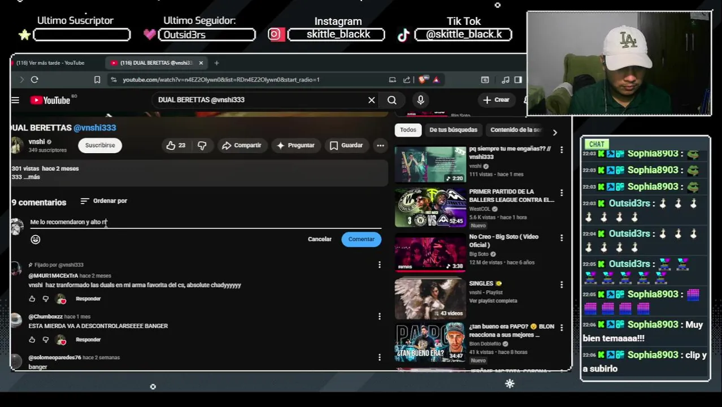
Task: Toggle the browser sidebar panel icon
Action: (x=518, y=80)
